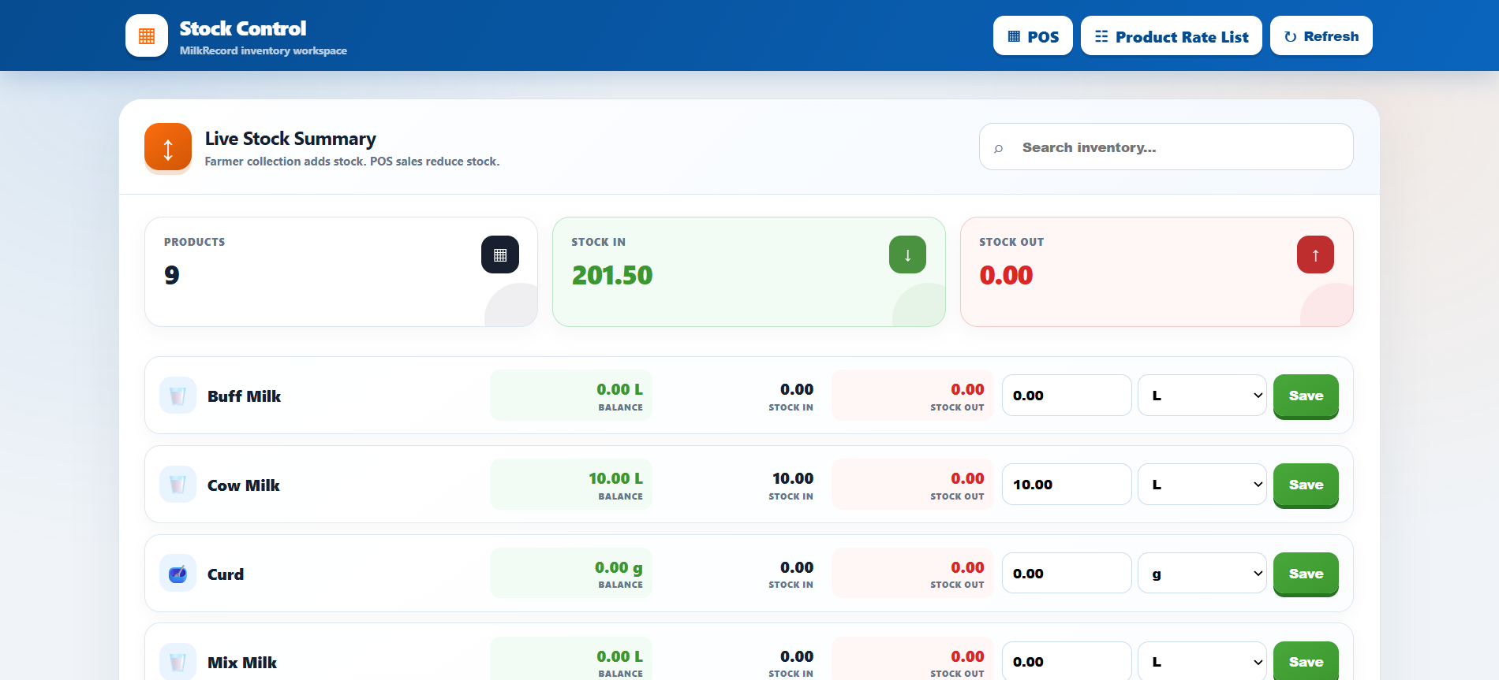The width and height of the screenshot is (1499, 680).
Task: Click the Curd quantity input
Action: 1067,574
